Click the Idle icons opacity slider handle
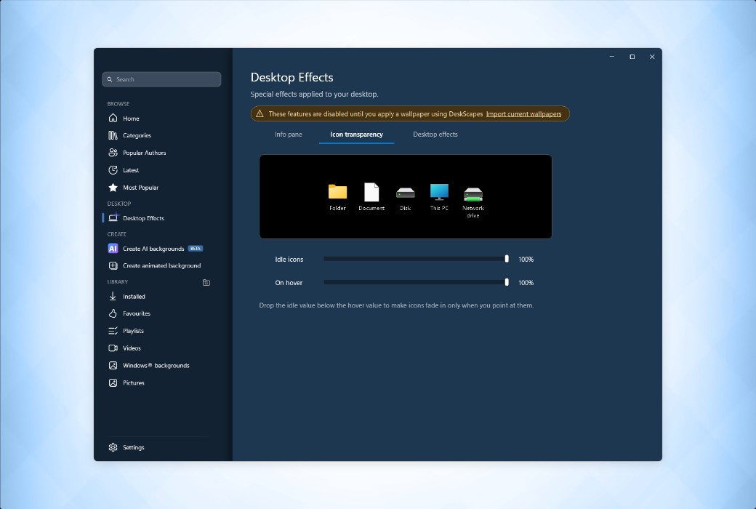The height and width of the screenshot is (509, 756). pyautogui.click(x=507, y=259)
